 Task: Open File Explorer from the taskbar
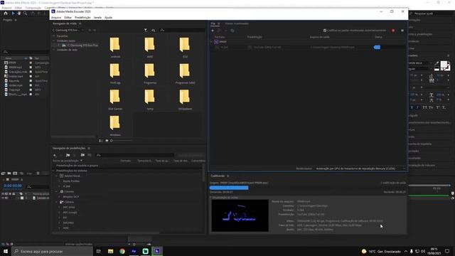[111, 251]
